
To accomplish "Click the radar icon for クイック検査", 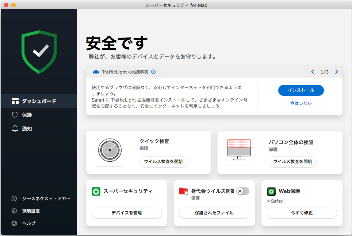I will 110,150.
